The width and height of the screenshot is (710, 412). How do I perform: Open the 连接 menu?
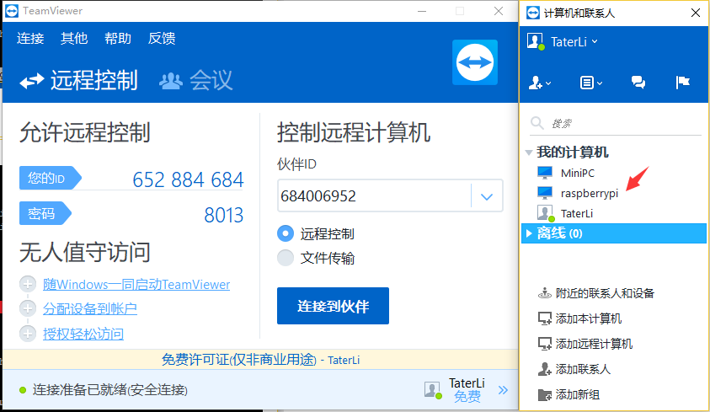click(x=30, y=38)
